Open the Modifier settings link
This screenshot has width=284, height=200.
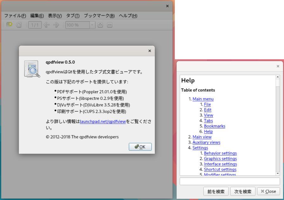[x=220, y=174]
